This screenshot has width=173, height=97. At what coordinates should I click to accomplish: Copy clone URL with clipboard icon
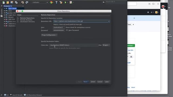pyautogui.click(x=131, y=57)
